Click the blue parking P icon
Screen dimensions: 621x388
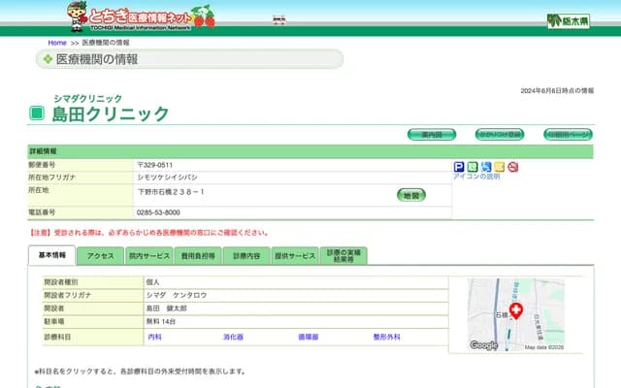(x=459, y=167)
